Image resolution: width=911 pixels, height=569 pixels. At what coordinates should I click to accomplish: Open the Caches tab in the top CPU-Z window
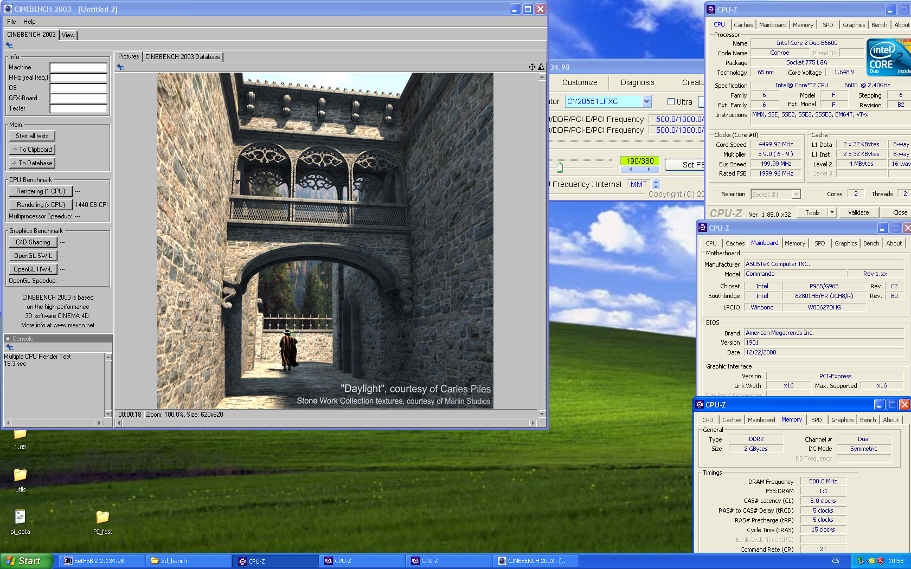(x=743, y=25)
